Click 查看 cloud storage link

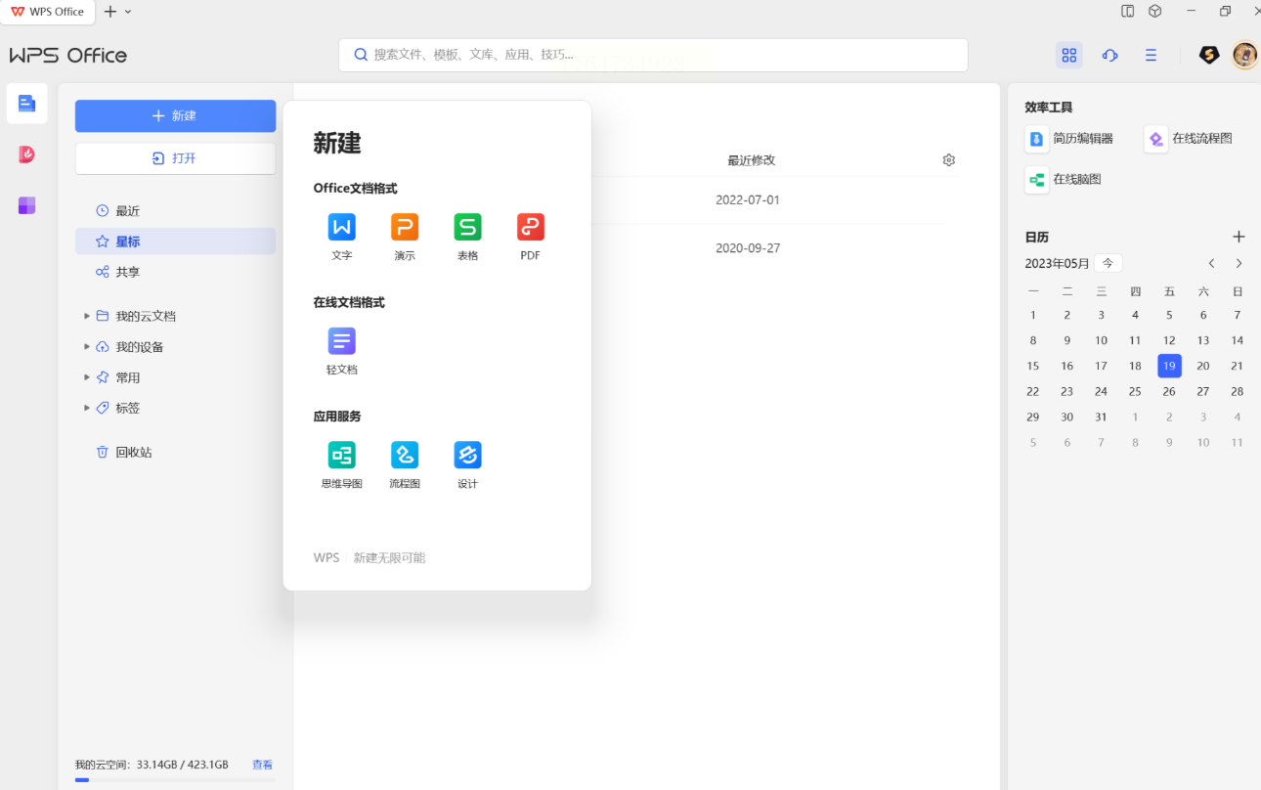click(x=262, y=765)
